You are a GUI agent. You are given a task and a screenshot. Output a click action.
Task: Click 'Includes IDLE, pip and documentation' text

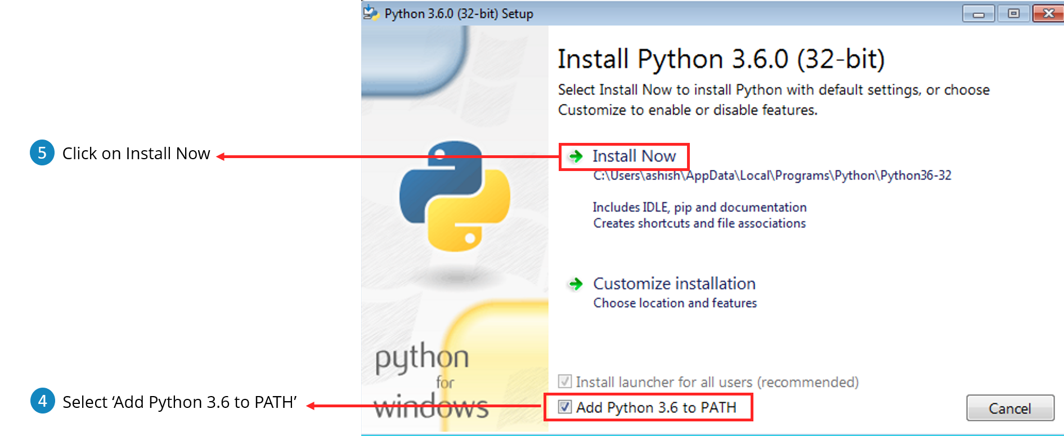point(699,208)
